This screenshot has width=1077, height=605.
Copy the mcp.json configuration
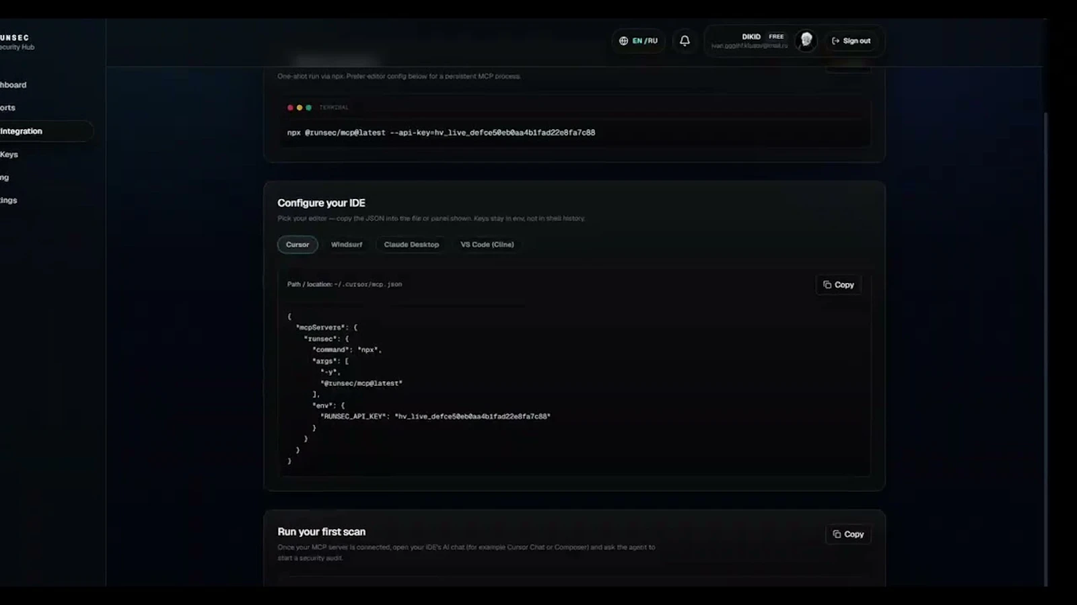[x=839, y=285]
